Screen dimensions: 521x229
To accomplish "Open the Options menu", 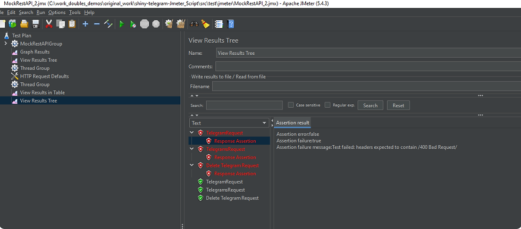I will pos(57,13).
